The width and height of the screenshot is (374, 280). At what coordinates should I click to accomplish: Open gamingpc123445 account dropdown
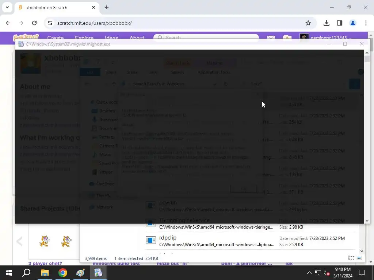326,38
